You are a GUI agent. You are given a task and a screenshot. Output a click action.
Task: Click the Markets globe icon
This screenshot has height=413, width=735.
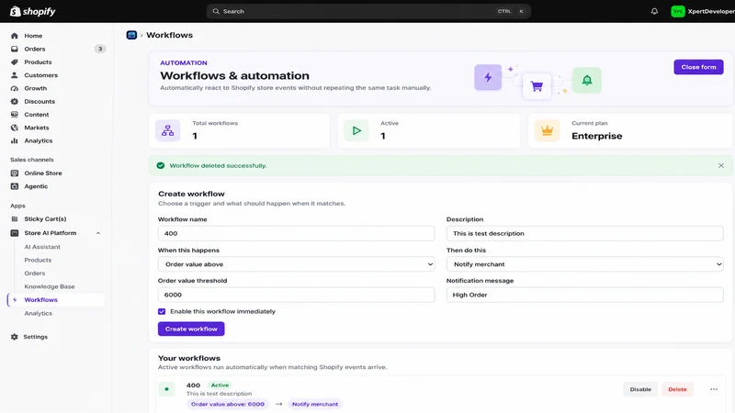pyautogui.click(x=15, y=128)
